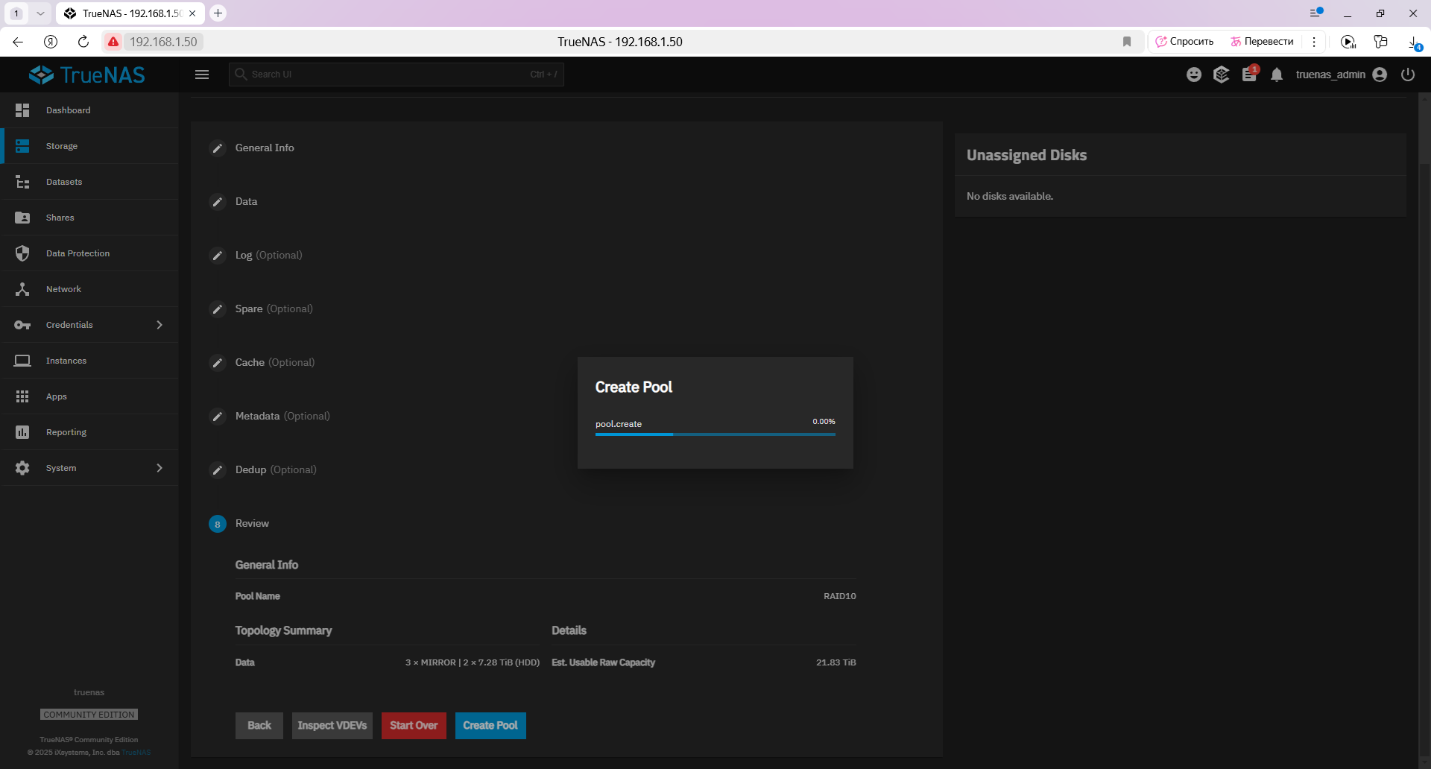Viewport: 1431px width, 769px height.
Task: Open Apps grid icon
Action: click(22, 396)
